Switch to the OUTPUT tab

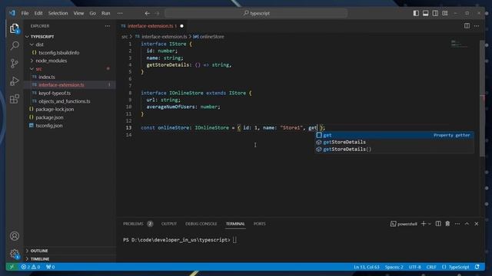pyautogui.click(x=169, y=224)
